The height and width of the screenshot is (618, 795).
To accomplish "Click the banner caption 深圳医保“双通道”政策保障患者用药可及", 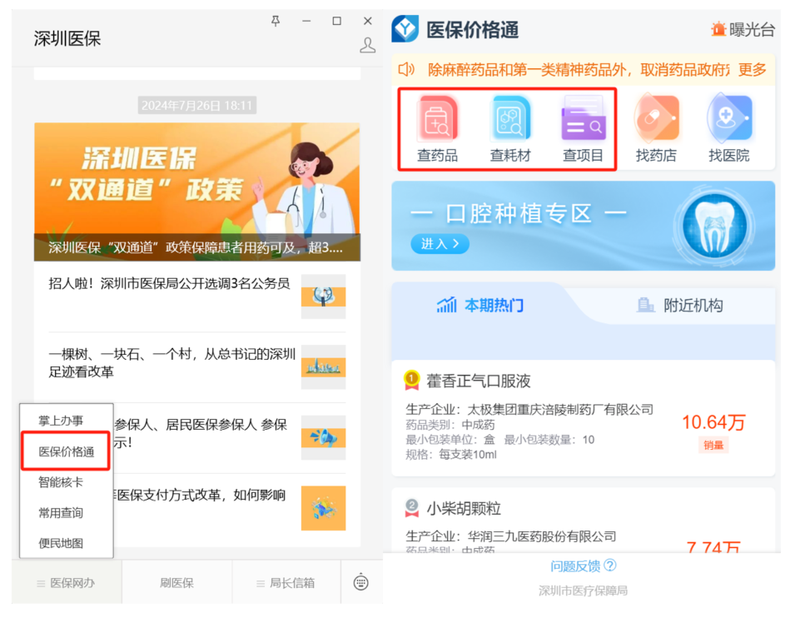I will point(196,247).
